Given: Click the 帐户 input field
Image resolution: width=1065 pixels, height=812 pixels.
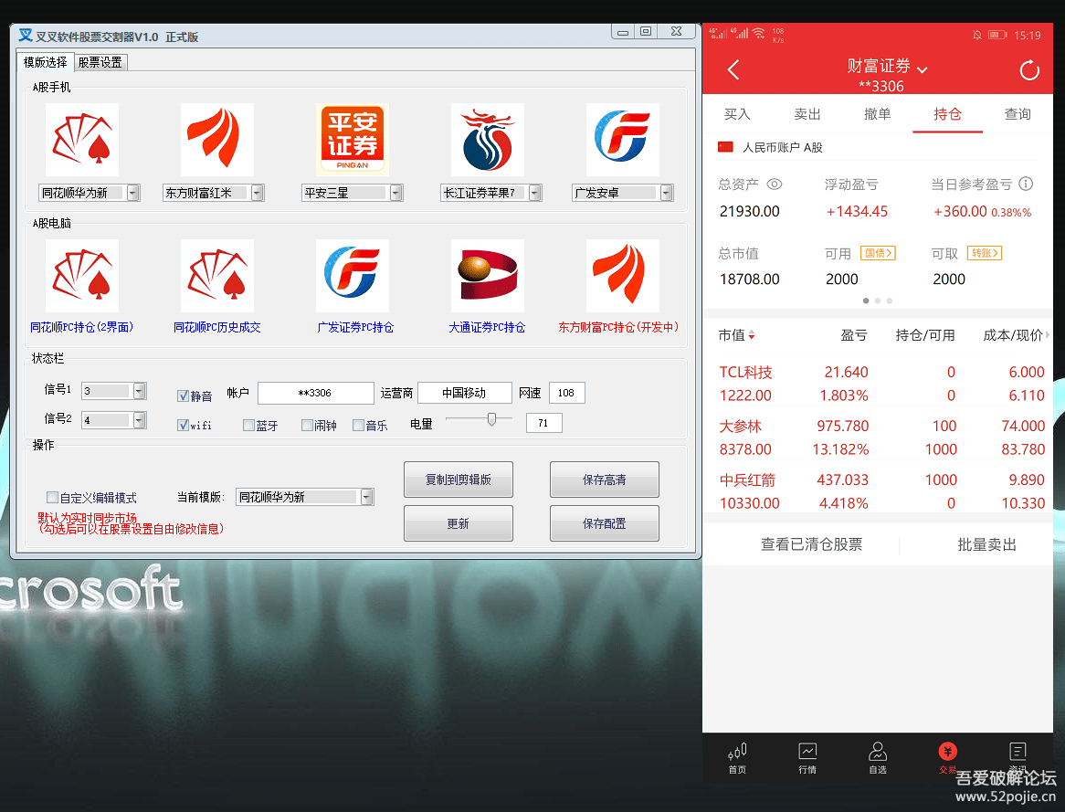Looking at the screenshot, I should pyautogui.click(x=316, y=393).
